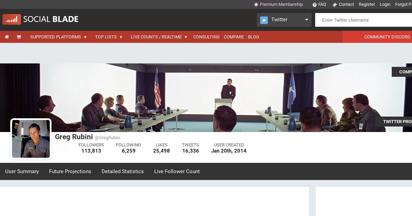412x216 pixels.
Task: Click the conference room banner image
Action: [x=206, y=98]
